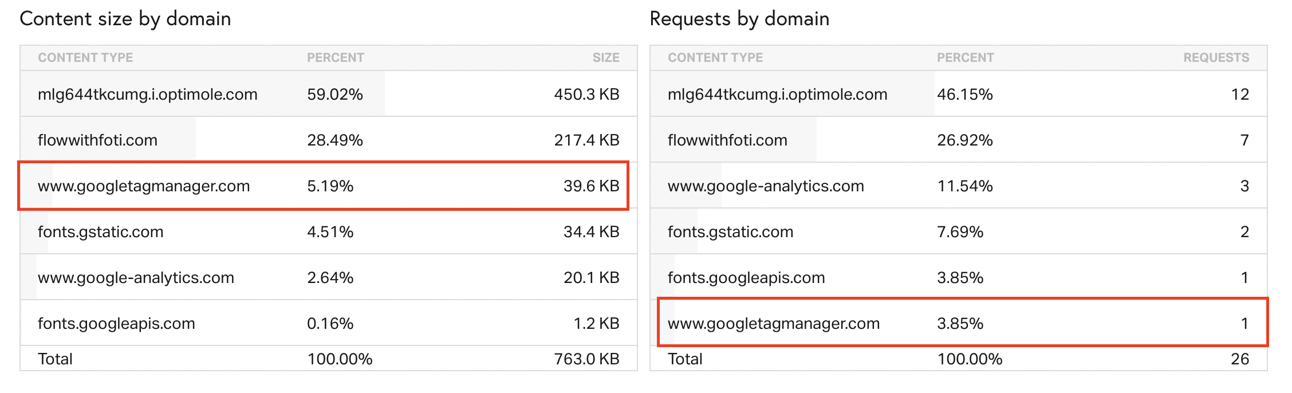Click the SIZE column header
Viewport: 1292px width, 393px height.
[606, 58]
